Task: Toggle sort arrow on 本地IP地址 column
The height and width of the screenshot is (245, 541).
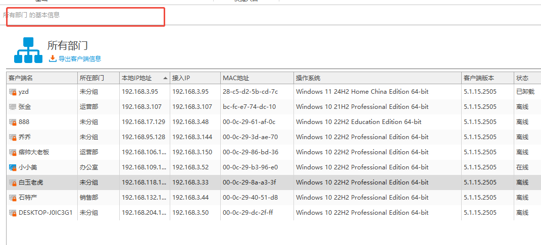Action: [x=165, y=78]
